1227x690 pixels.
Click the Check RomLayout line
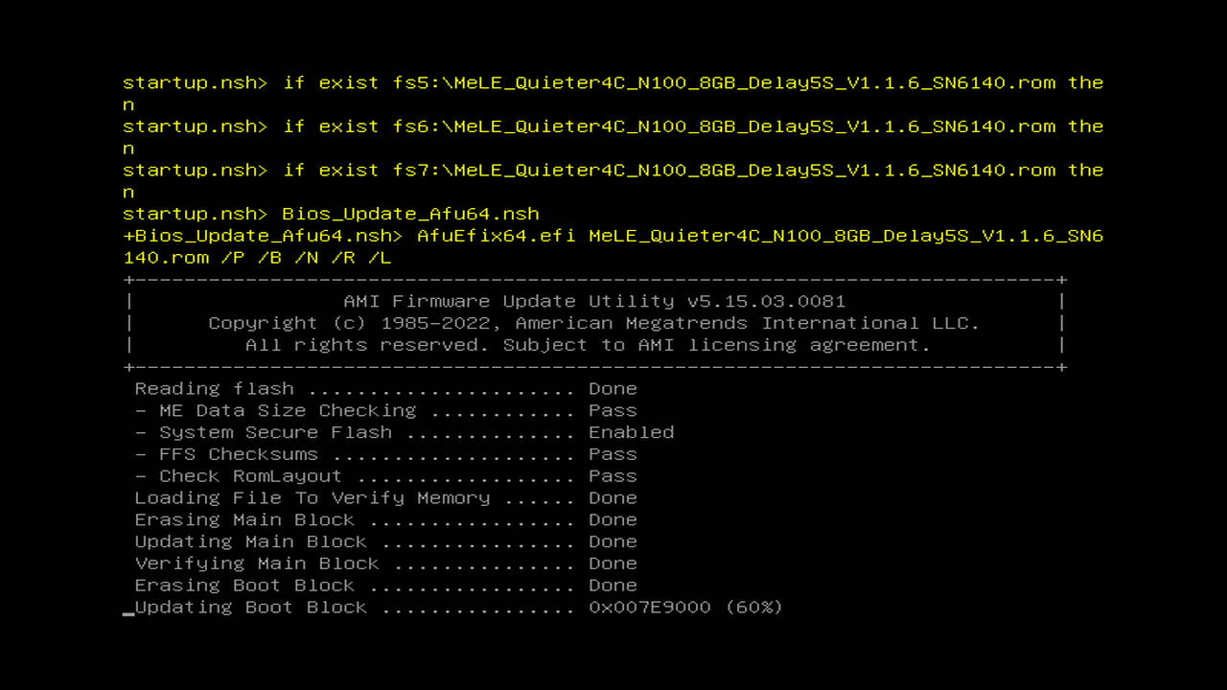pyautogui.click(x=385, y=476)
